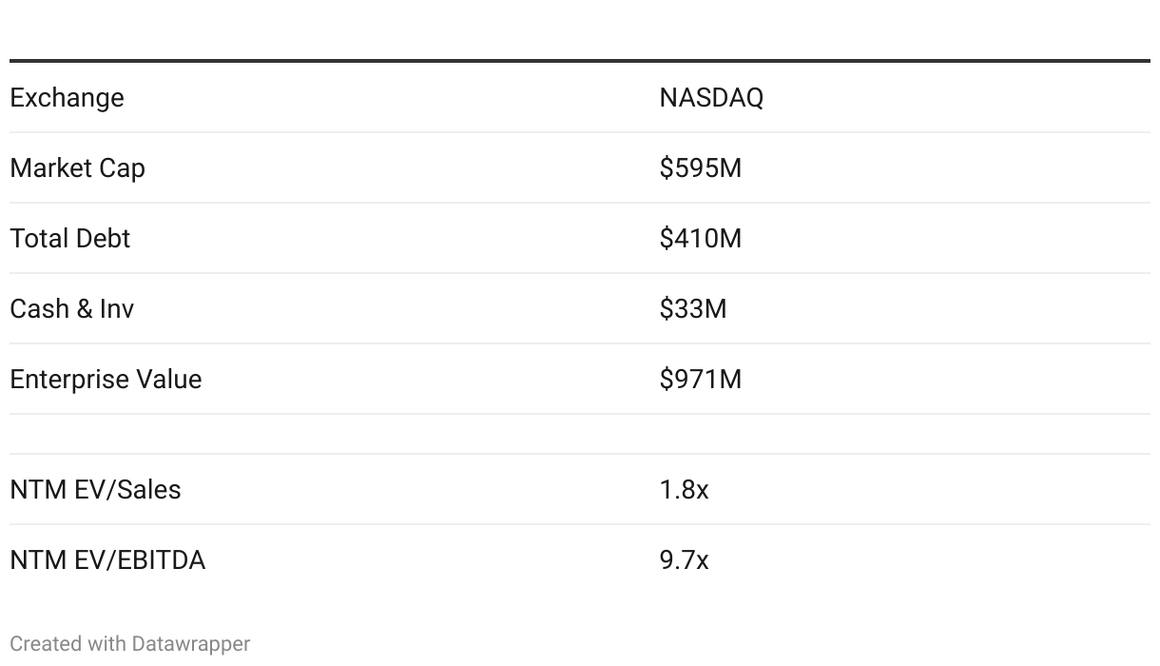This screenshot has height=666, width=1160.
Task: Click the Enterprise Value label
Action: 106,380
